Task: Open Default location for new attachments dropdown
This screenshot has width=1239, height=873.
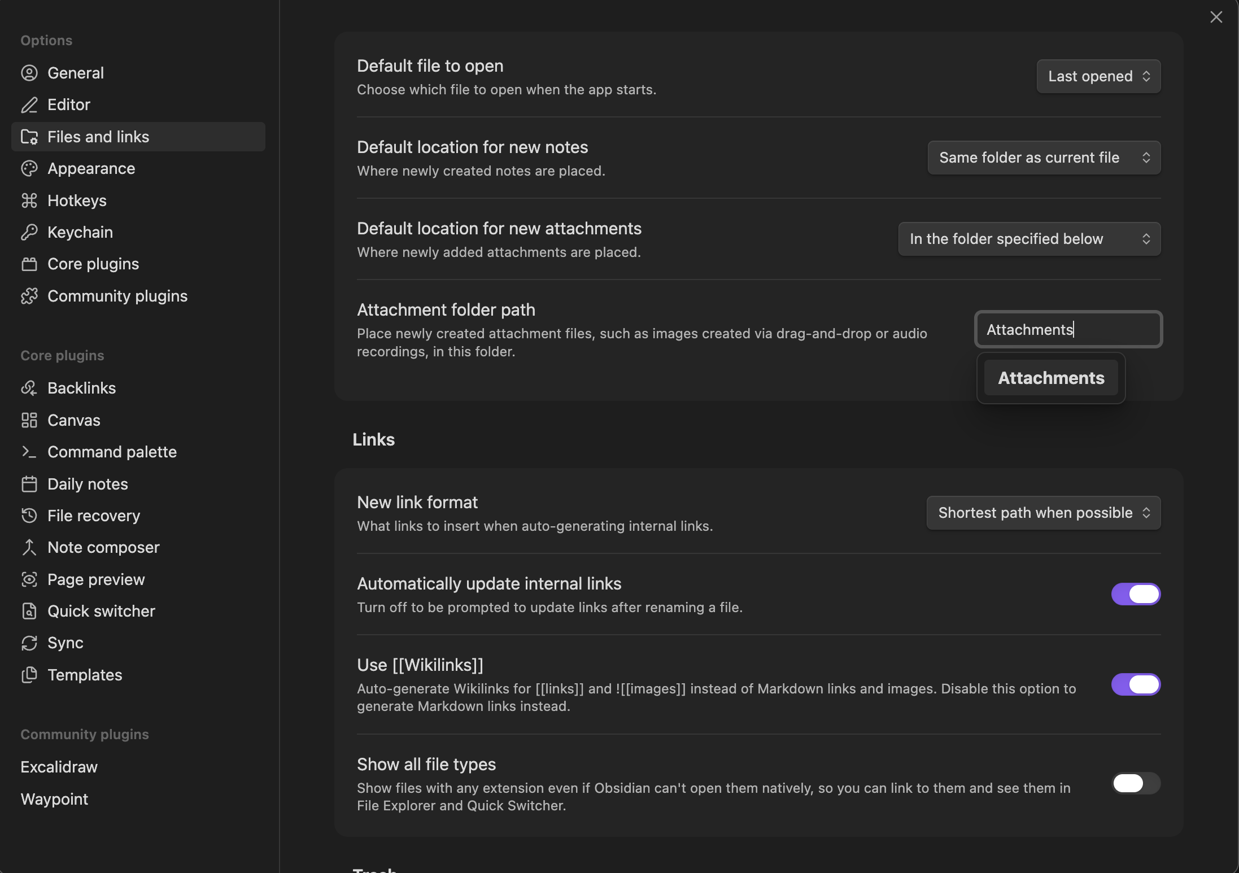Action: (1029, 239)
